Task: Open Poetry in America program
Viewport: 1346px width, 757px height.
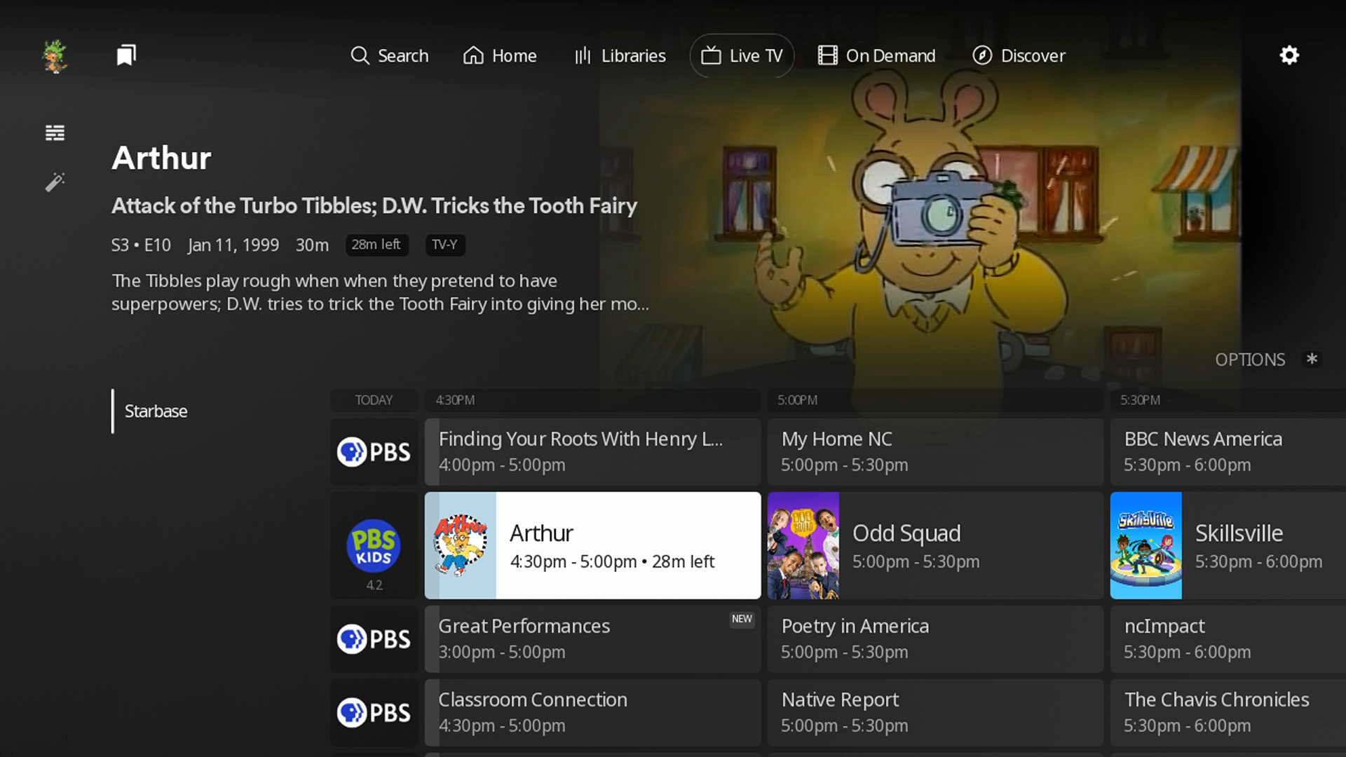Action: point(936,639)
